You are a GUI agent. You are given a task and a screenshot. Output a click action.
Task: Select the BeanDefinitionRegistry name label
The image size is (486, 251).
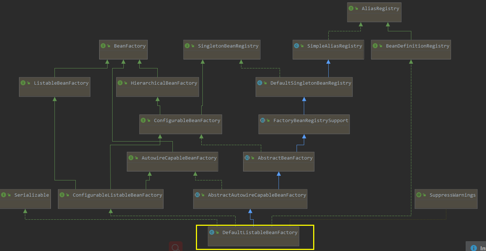click(x=418, y=46)
